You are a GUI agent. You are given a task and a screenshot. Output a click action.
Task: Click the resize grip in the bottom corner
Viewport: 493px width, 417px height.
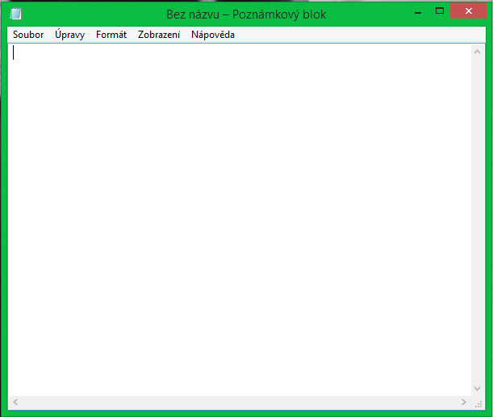(x=478, y=404)
